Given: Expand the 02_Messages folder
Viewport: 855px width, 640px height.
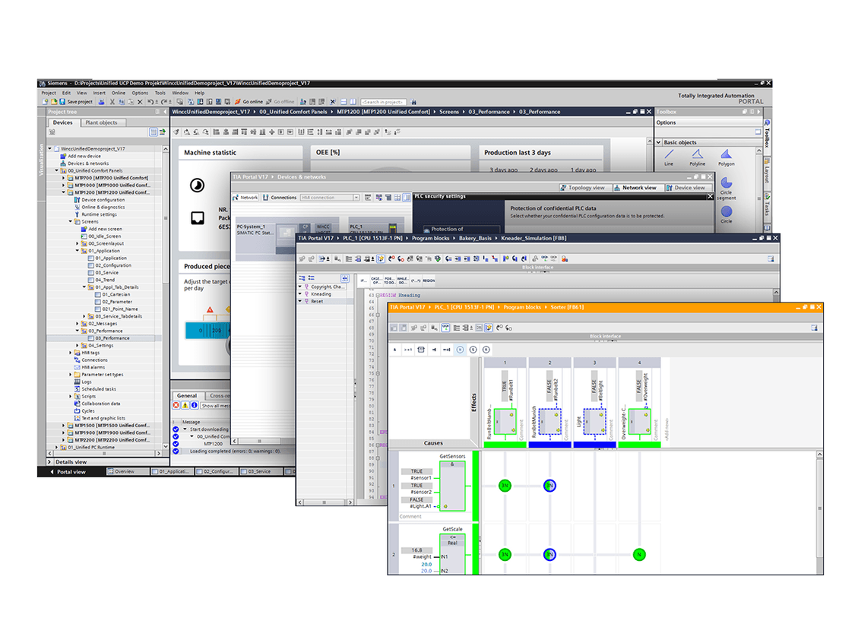Looking at the screenshot, I should [x=78, y=324].
